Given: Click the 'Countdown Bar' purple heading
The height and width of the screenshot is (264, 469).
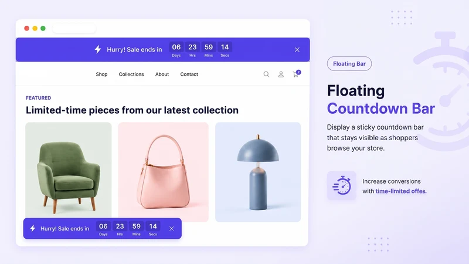Looking at the screenshot, I should pyautogui.click(x=380, y=109).
